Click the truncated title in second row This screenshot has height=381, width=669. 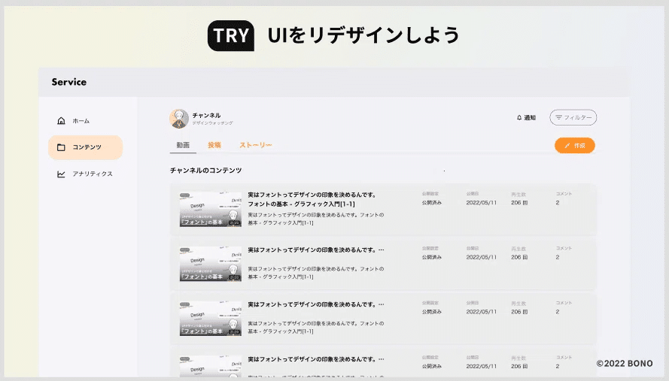(x=316, y=249)
